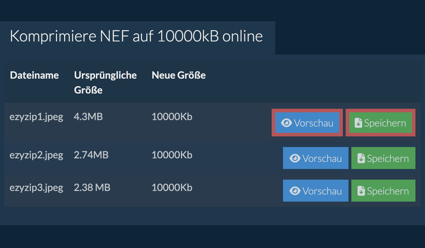425x248 pixels.
Task: Click the download file icon for ezyzip1.jpeg
Action: 358,123
